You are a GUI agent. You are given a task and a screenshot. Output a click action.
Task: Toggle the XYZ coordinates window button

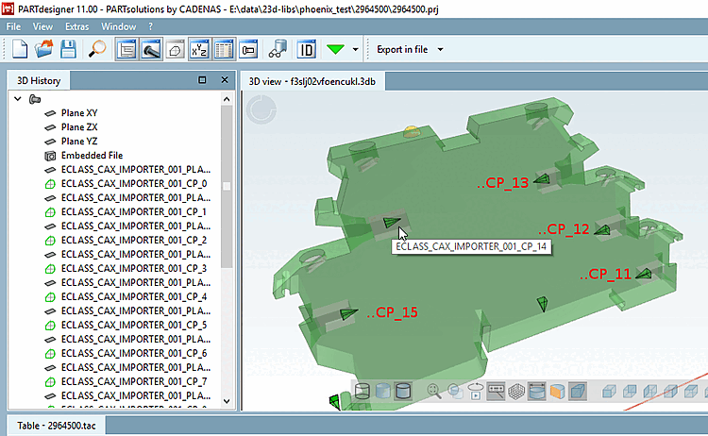[x=199, y=49]
